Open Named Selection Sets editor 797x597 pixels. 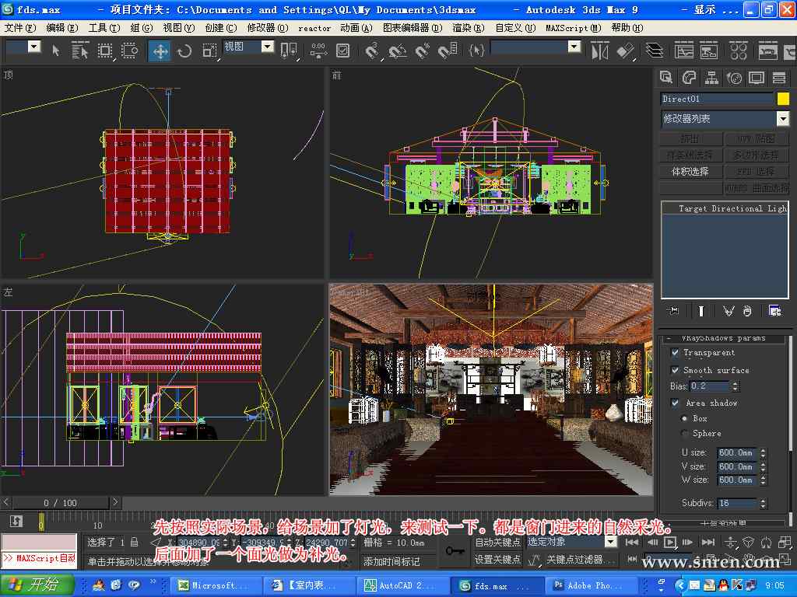[476, 51]
